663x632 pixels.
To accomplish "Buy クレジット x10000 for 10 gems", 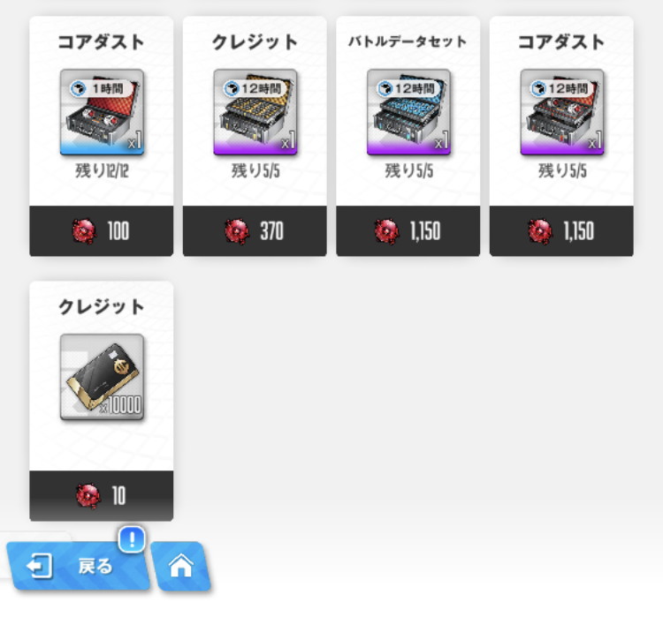I will tap(102, 496).
